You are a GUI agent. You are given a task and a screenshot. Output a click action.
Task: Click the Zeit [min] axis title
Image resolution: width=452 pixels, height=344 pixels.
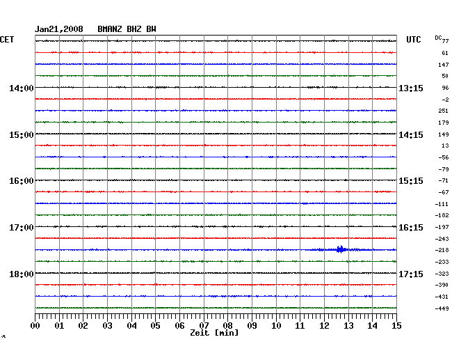point(214,333)
